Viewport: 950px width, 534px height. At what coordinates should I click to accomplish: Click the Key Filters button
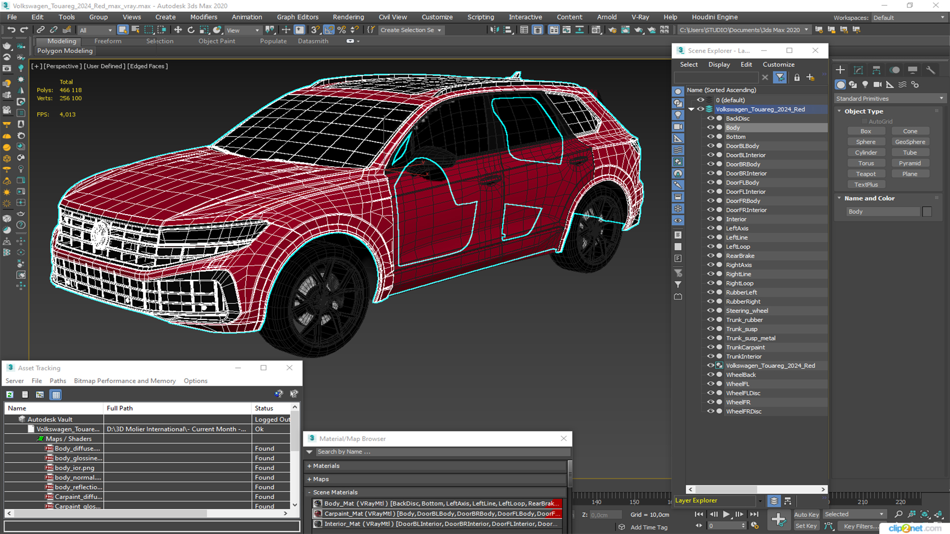click(861, 526)
